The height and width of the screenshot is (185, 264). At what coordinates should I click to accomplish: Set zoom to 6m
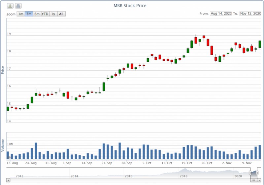(37, 14)
